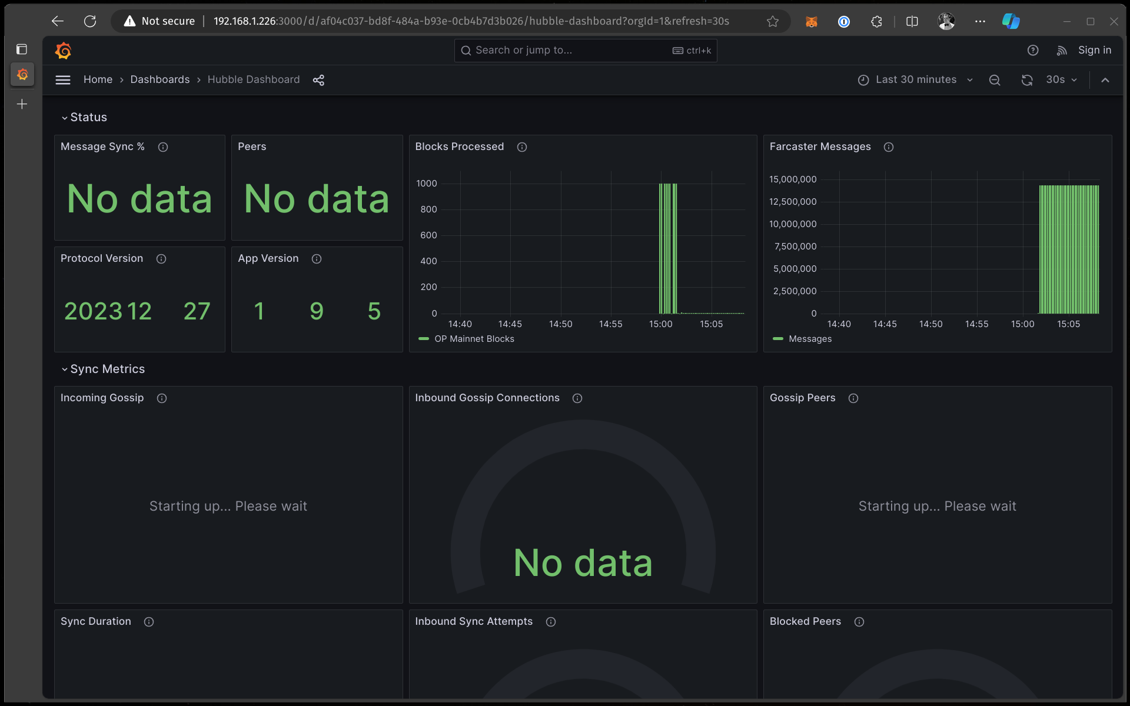The image size is (1130, 706).
Task: Click the Home breadcrumb link
Action: coord(97,79)
